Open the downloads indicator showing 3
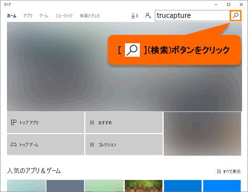The width and height of the screenshot is (248, 192). (134, 16)
